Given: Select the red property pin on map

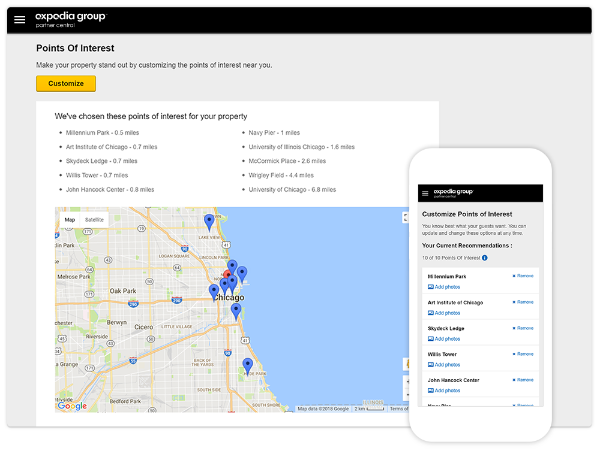Looking at the screenshot, I should [x=227, y=274].
